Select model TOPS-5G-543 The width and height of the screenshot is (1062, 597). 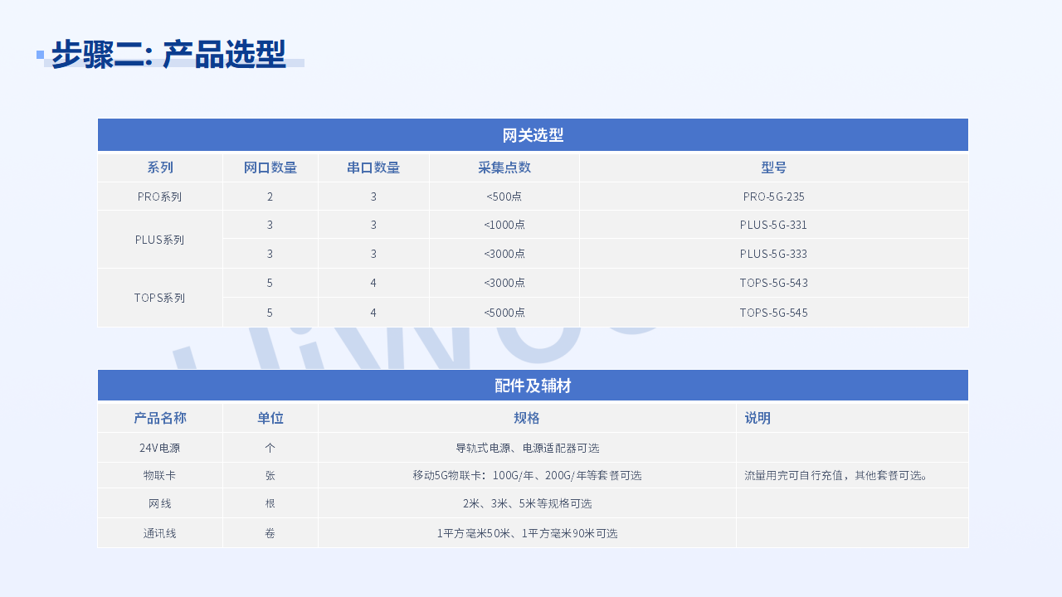[x=774, y=283]
